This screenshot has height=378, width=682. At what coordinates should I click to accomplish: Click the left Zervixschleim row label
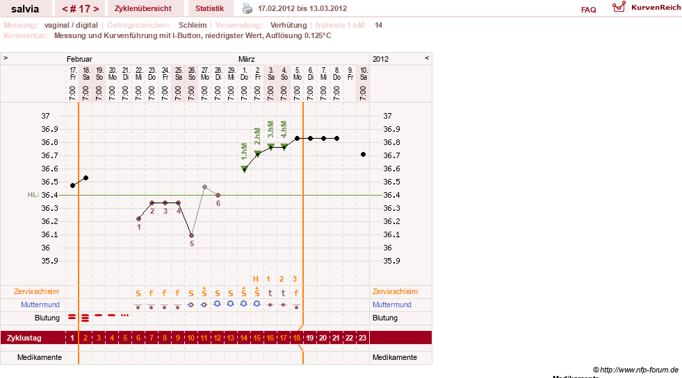pos(37,291)
